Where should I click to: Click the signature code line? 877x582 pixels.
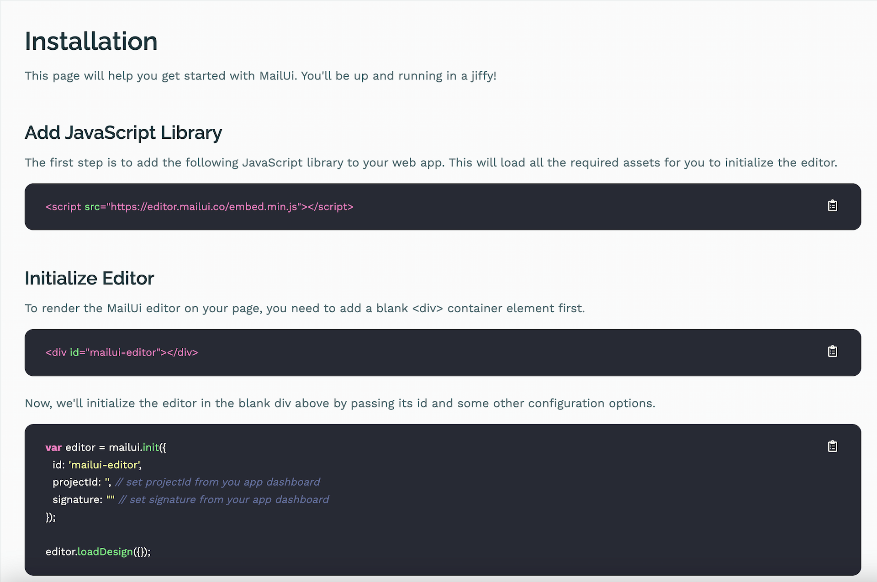(x=191, y=499)
